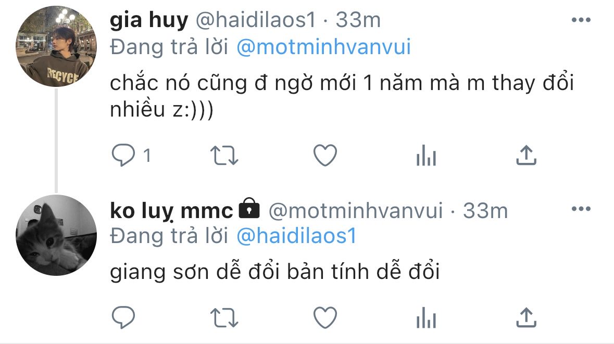Viewport: 614px width, 344px height.
Task: View analytics for ko lụy mmc's tweet
Action: [425, 317]
